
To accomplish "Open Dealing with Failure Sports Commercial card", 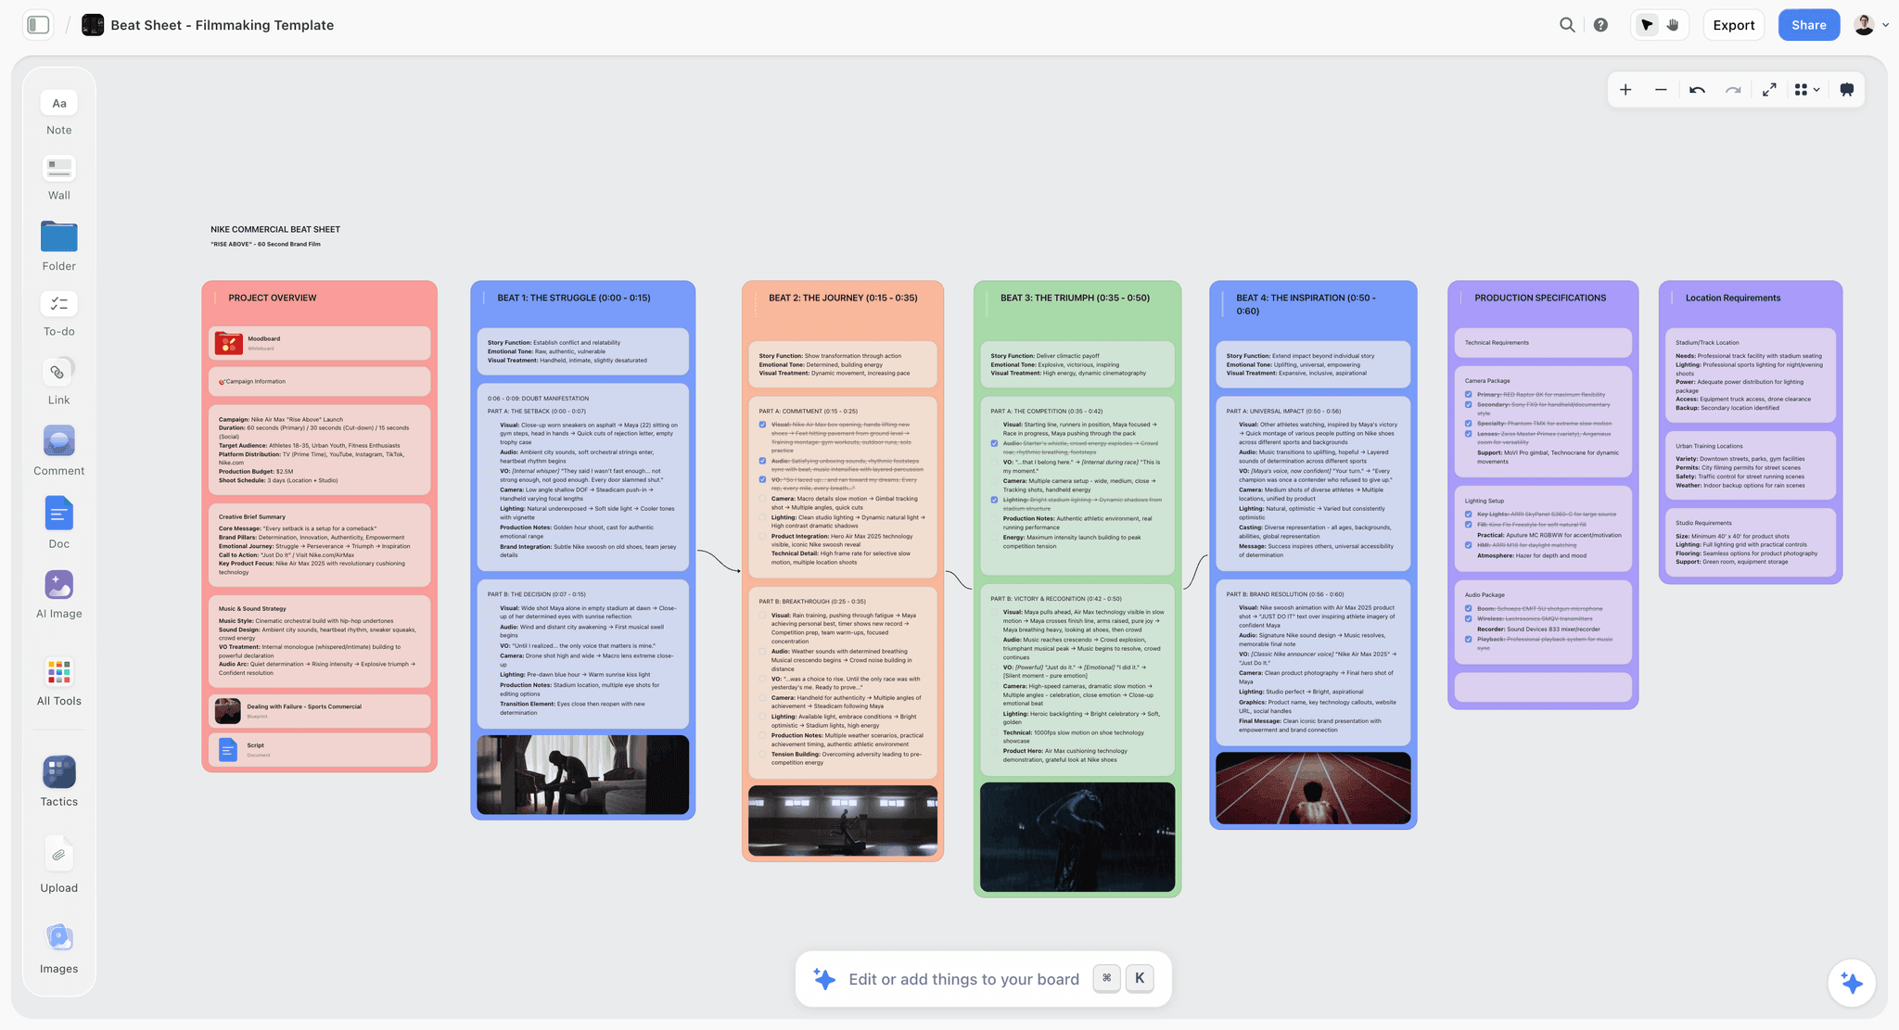I will [320, 710].
